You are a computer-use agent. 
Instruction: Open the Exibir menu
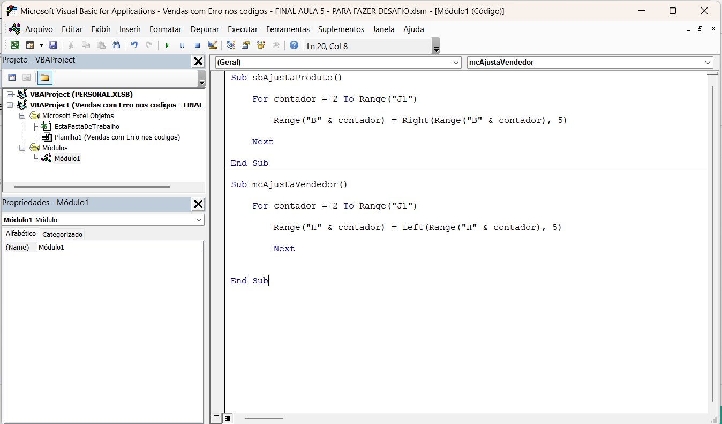click(101, 29)
